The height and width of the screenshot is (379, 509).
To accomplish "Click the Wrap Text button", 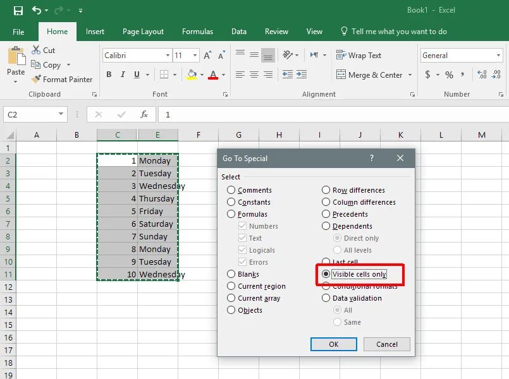I will (359, 55).
